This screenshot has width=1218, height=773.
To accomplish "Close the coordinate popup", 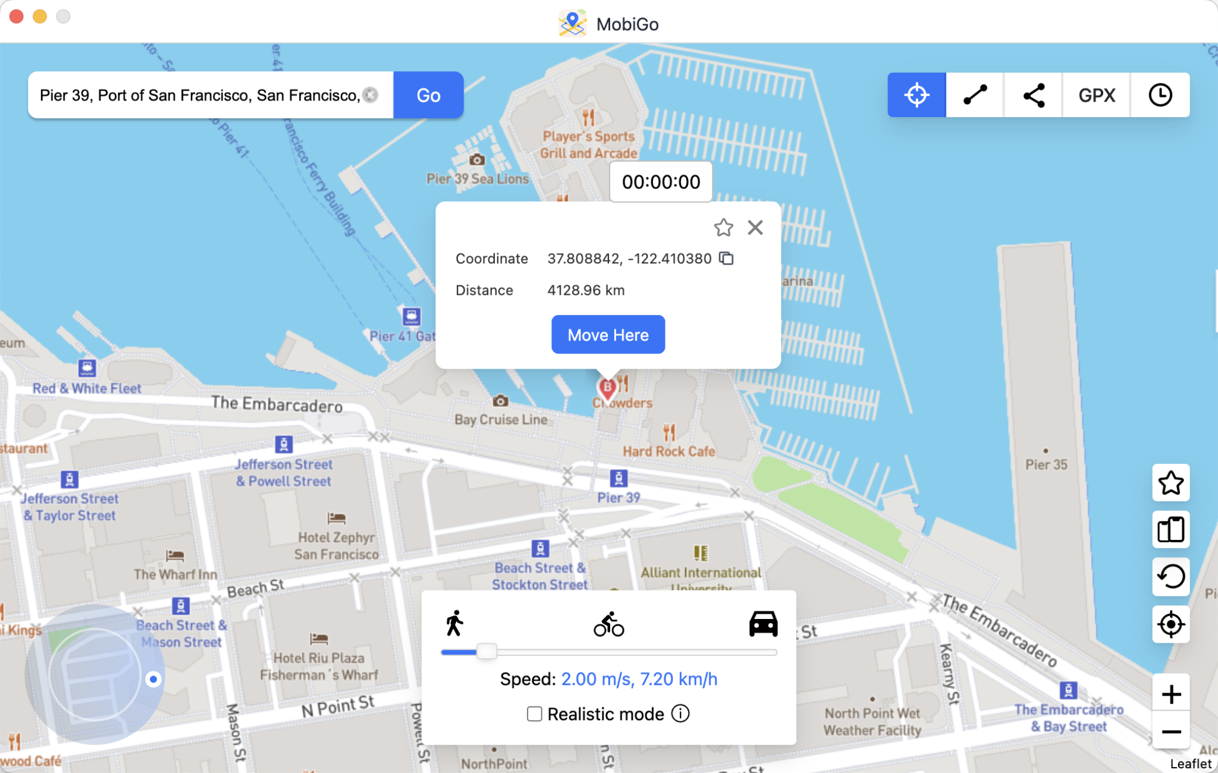I will pyautogui.click(x=755, y=227).
